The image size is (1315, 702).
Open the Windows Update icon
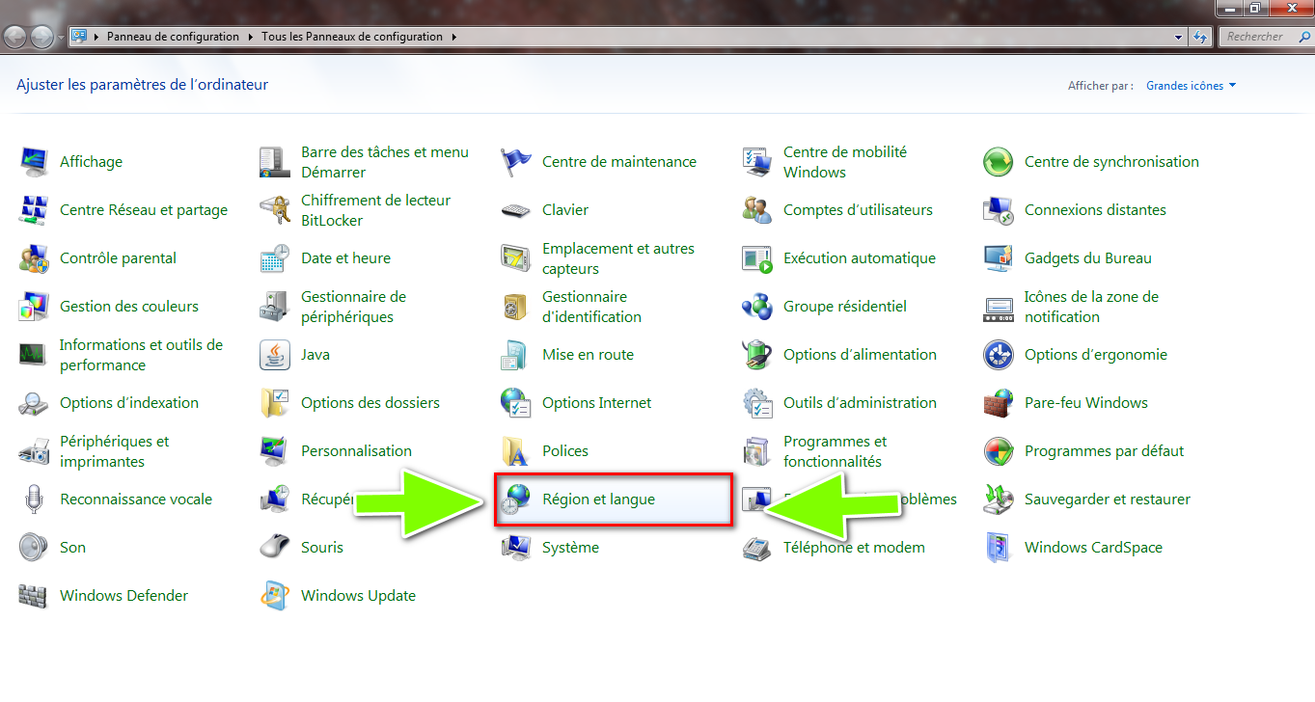click(x=275, y=596)
